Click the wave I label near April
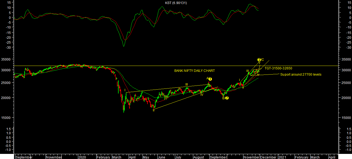The image size is (352, 159). coord(125,90)
